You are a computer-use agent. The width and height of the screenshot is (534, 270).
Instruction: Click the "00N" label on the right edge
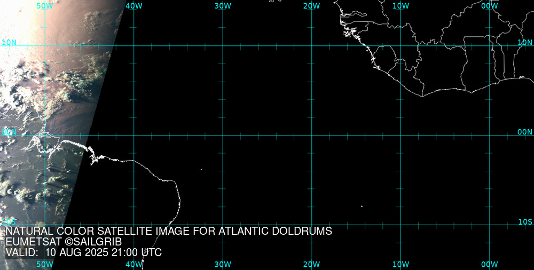point(525,132)
